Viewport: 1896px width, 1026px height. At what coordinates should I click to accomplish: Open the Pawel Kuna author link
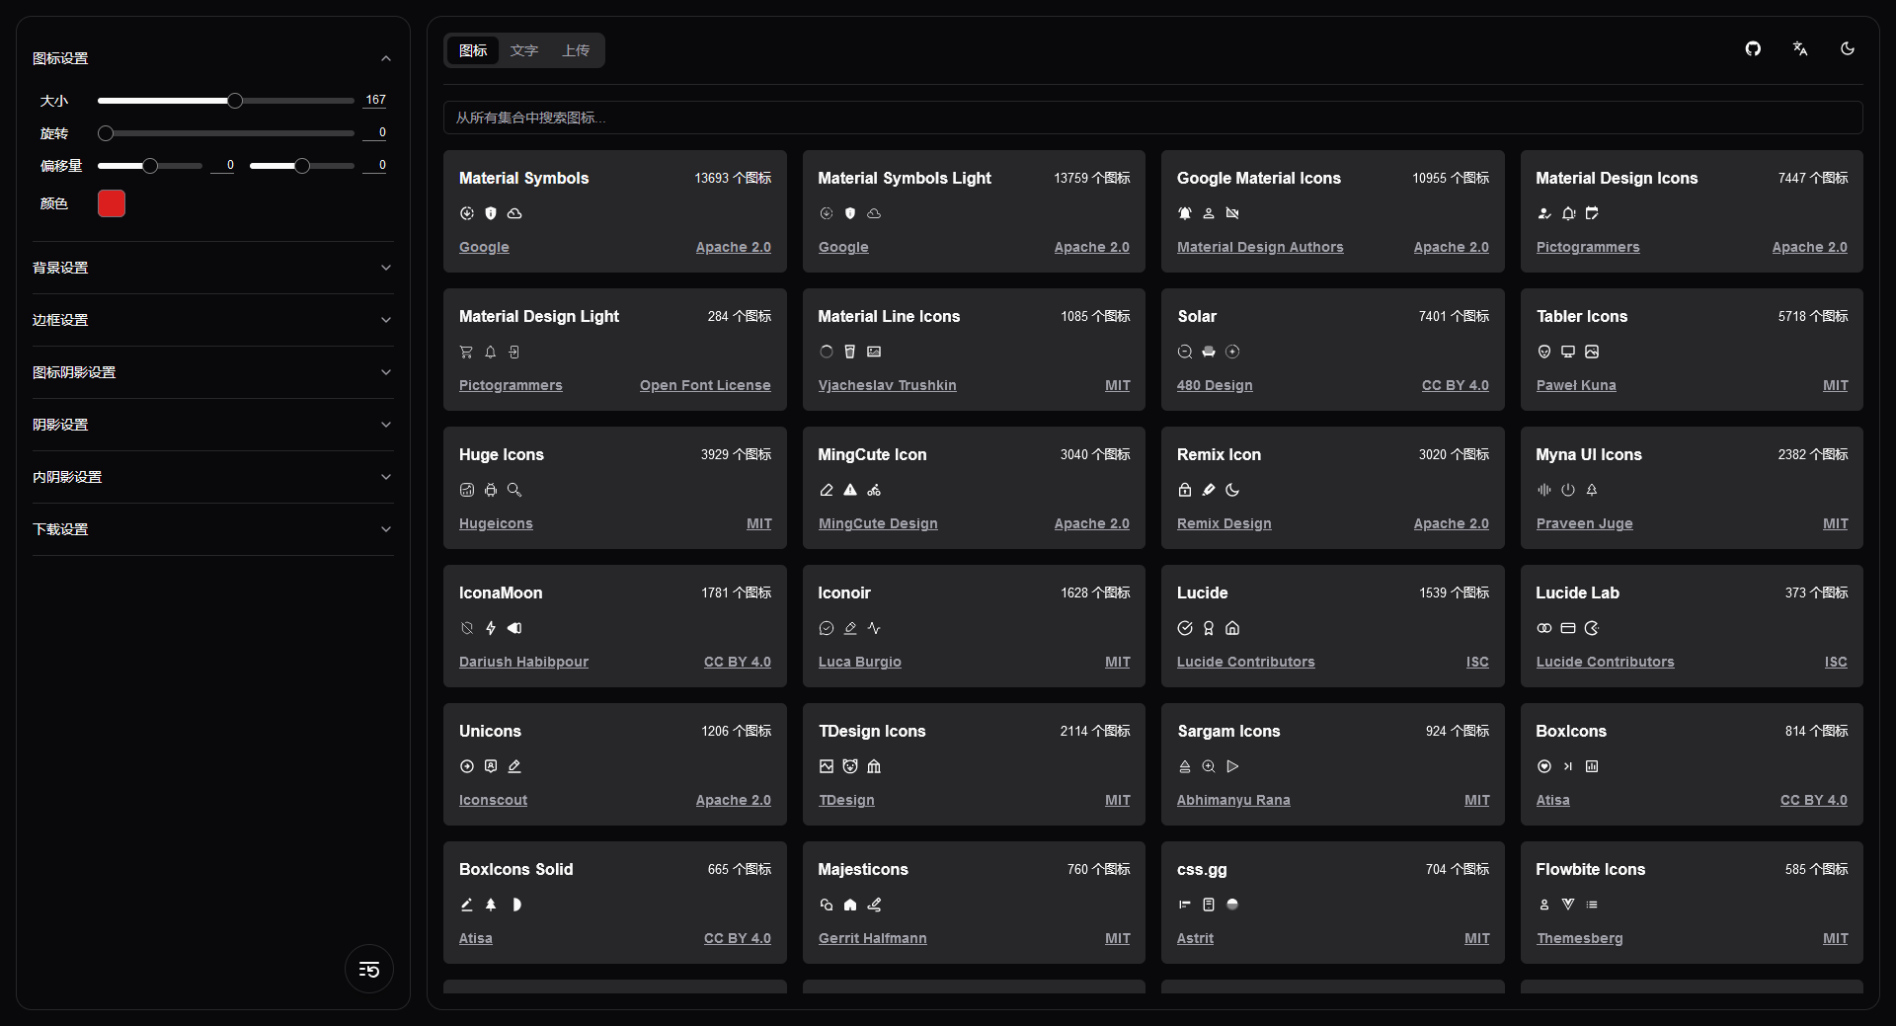pos(1576,385)
